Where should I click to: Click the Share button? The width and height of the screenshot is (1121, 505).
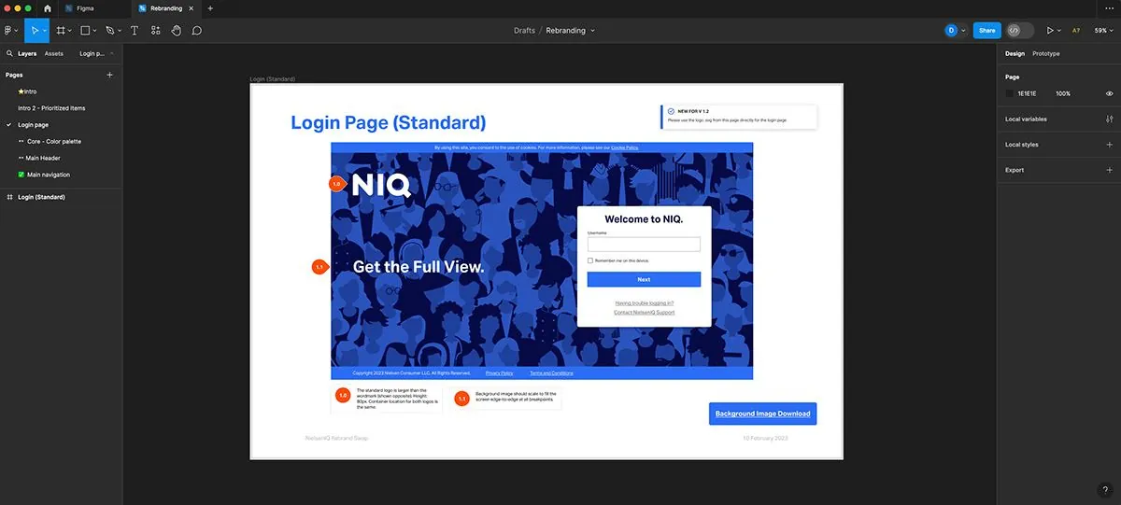[x=986, y=30]
